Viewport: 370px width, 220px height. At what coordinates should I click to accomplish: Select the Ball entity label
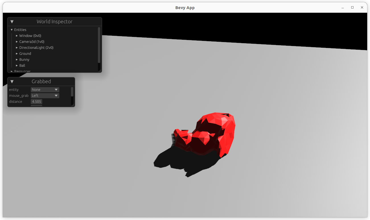[22, 66]
